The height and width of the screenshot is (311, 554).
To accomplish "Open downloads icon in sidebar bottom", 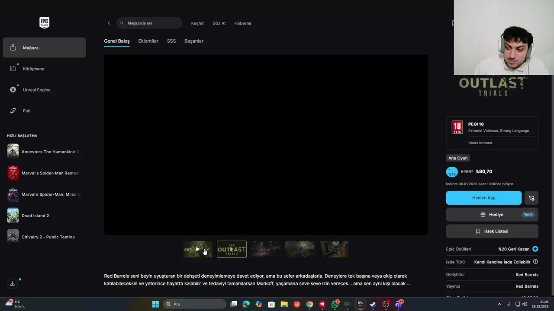I will click(13, 283).
